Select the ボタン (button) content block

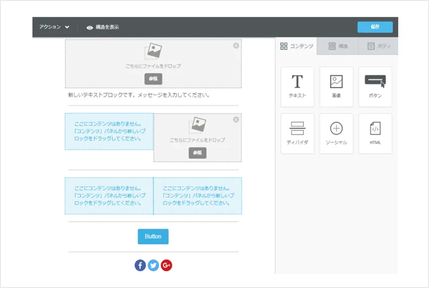[x=375, y=87]
